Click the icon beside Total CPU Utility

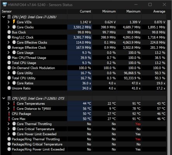click(9, 78)
